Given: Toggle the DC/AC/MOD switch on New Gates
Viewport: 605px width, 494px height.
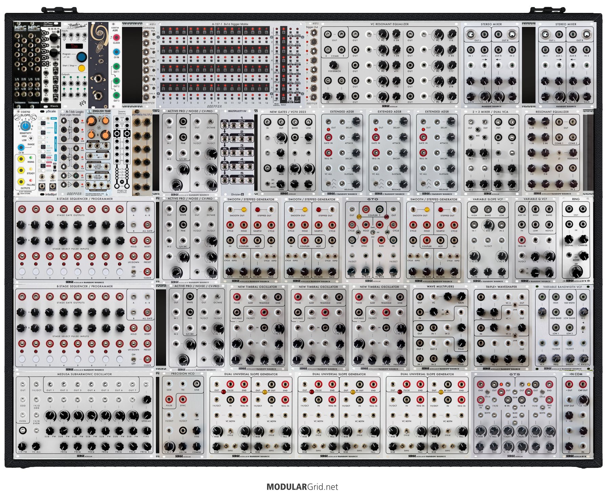Looking at the screenshot, I should tap(267, 183).
